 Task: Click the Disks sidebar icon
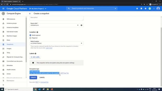pos(3,40)
